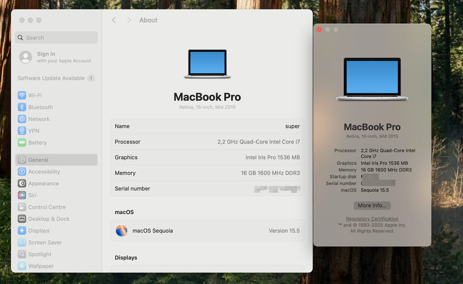This screenshot has width=463, height=284.
Task: Click About title in Settings toolbar
Action: 148,20
